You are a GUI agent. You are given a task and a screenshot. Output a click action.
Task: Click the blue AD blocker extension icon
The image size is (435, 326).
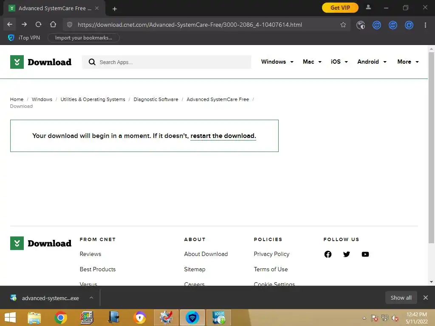(393, 25)
